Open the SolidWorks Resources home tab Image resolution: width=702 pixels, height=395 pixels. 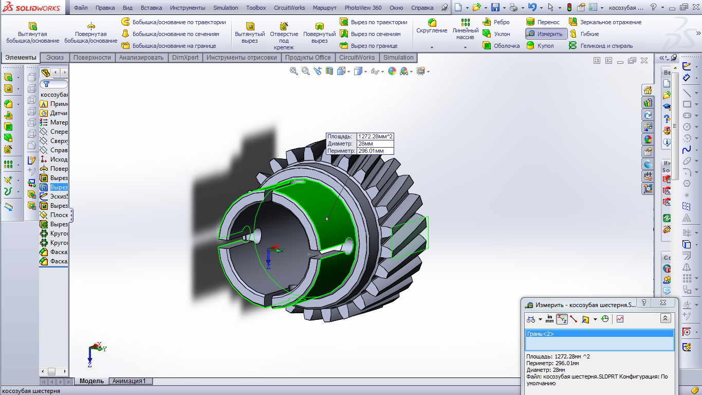tap(648, 91)
